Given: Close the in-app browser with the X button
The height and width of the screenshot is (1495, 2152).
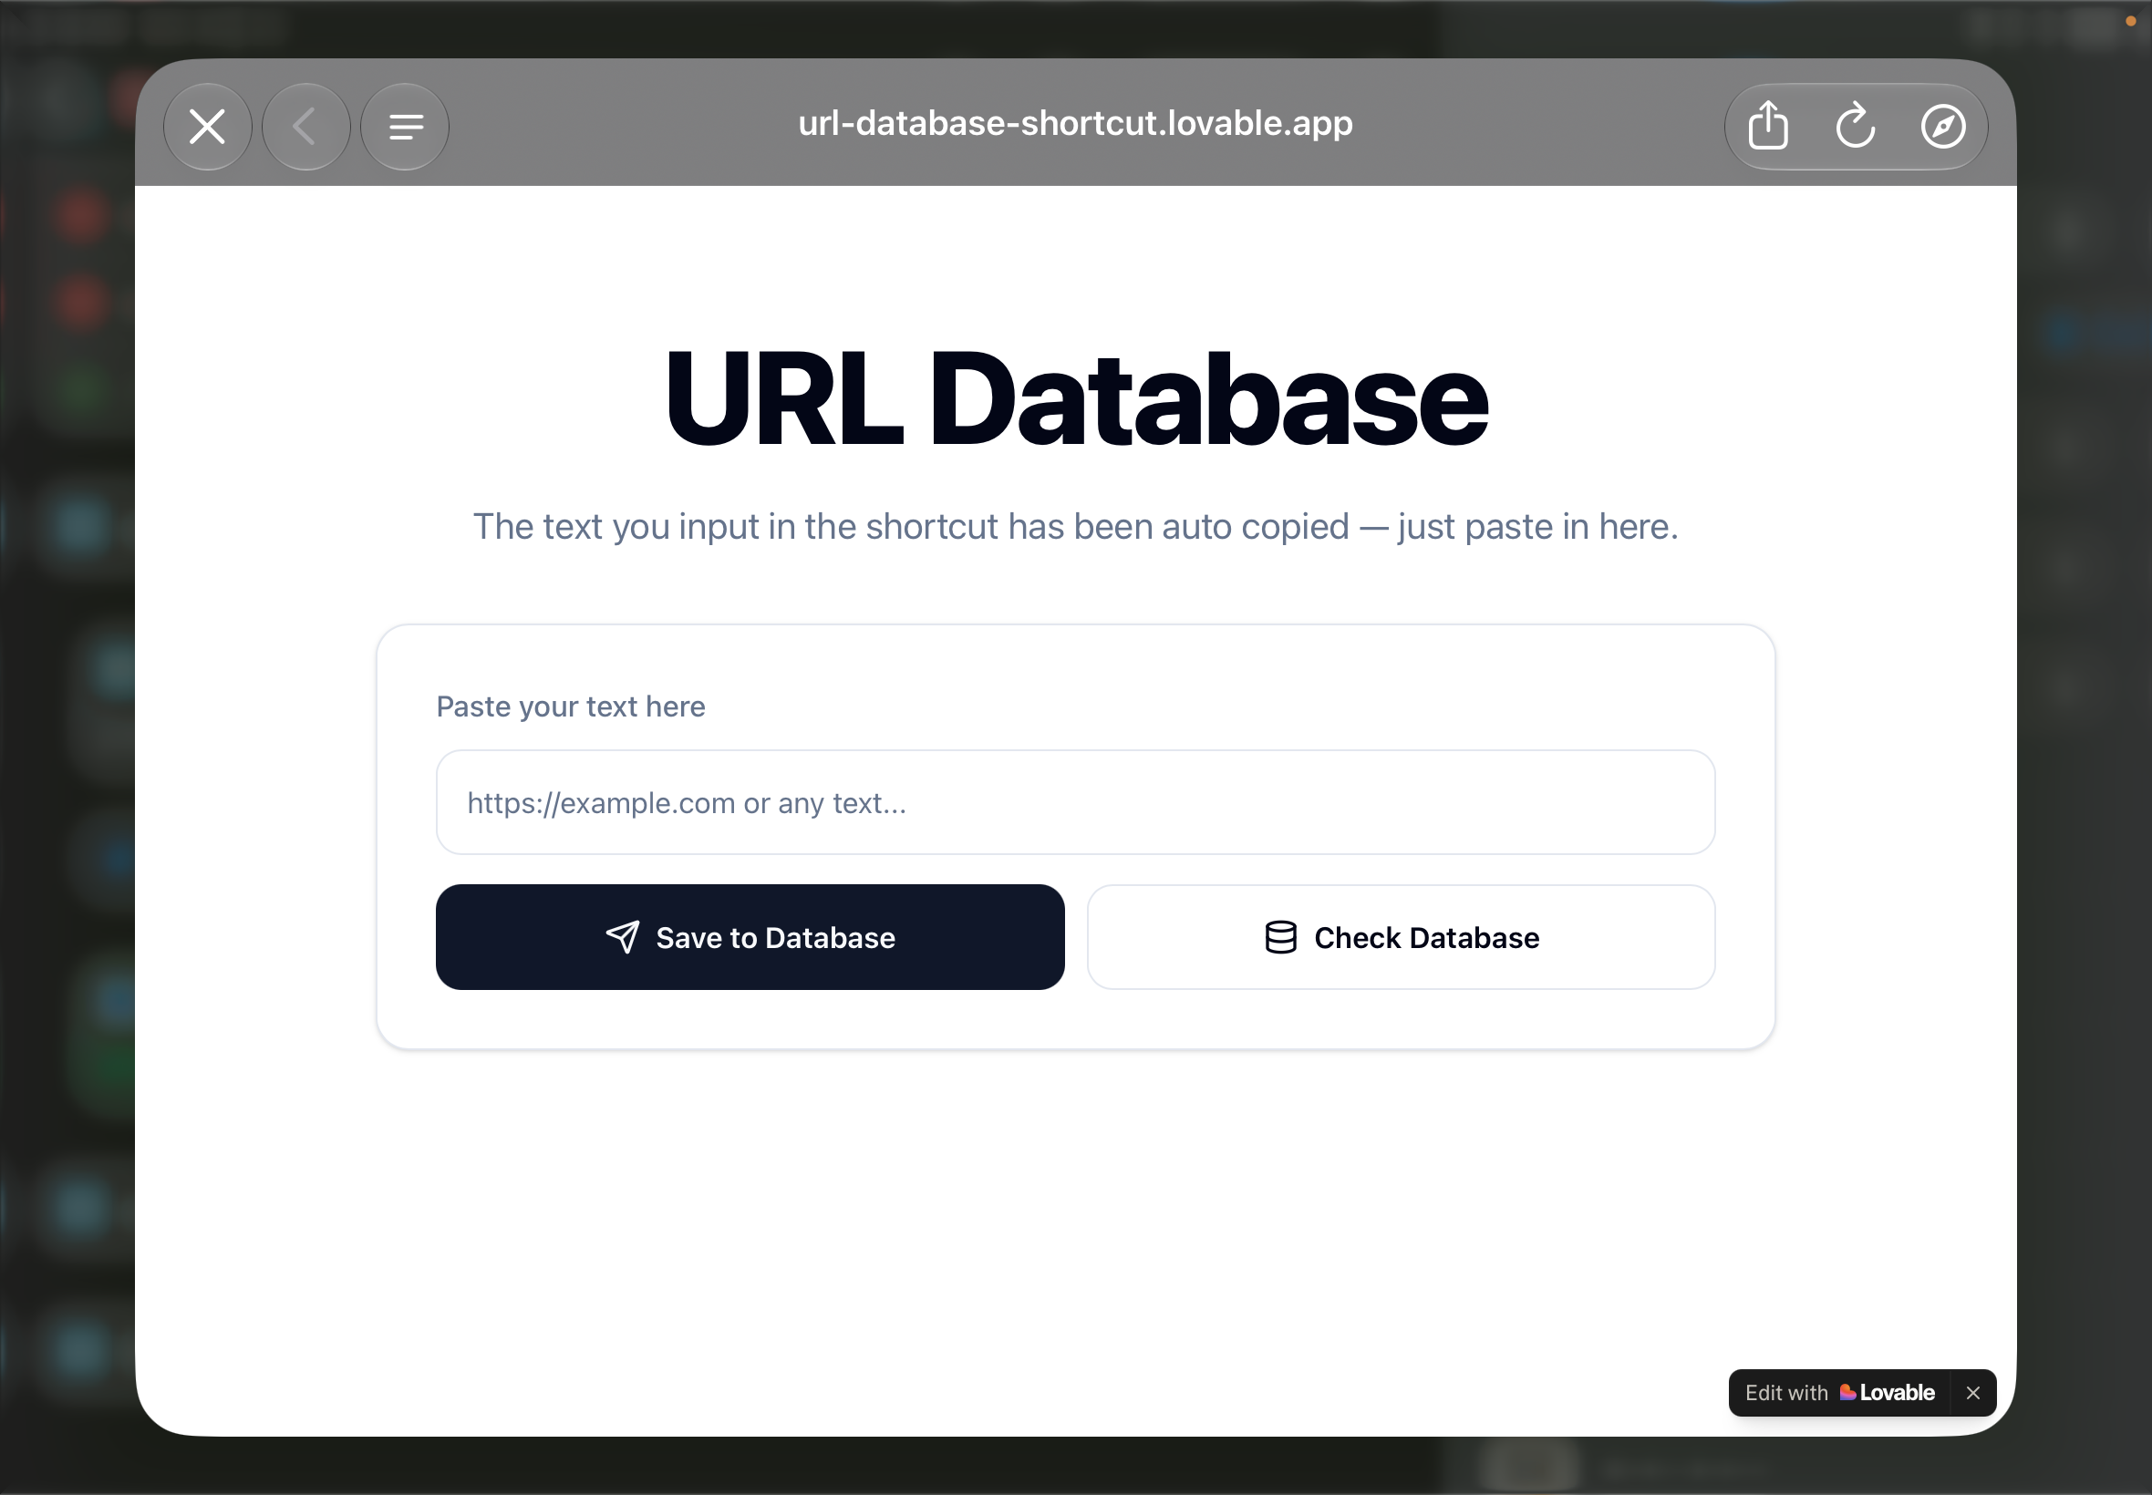Looking at the screenshot, I should coord(207,127).
